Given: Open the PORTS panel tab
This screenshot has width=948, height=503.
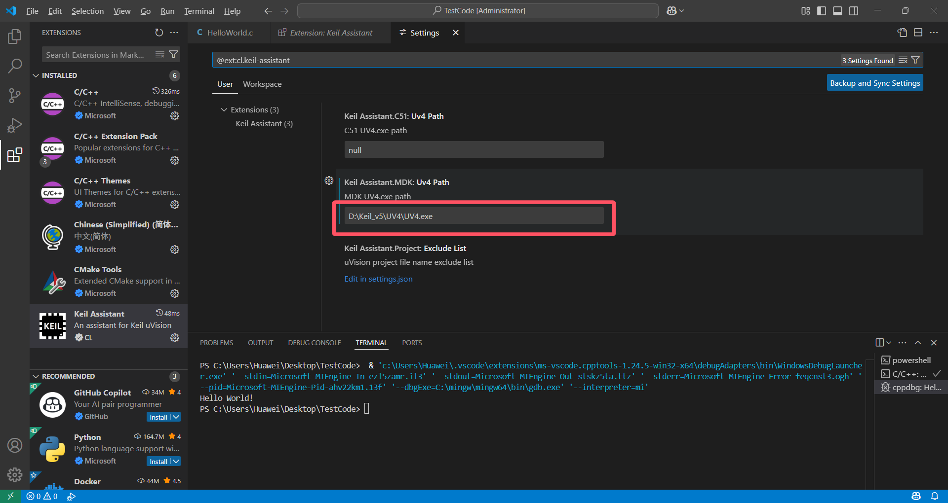Looking at the screenshot, I should [412, 343].
